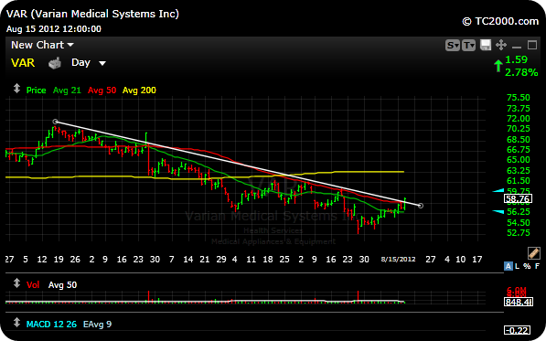Click the VAR ticker symbol
This screenshot has height=341, width=546.
tap(23, 63)
